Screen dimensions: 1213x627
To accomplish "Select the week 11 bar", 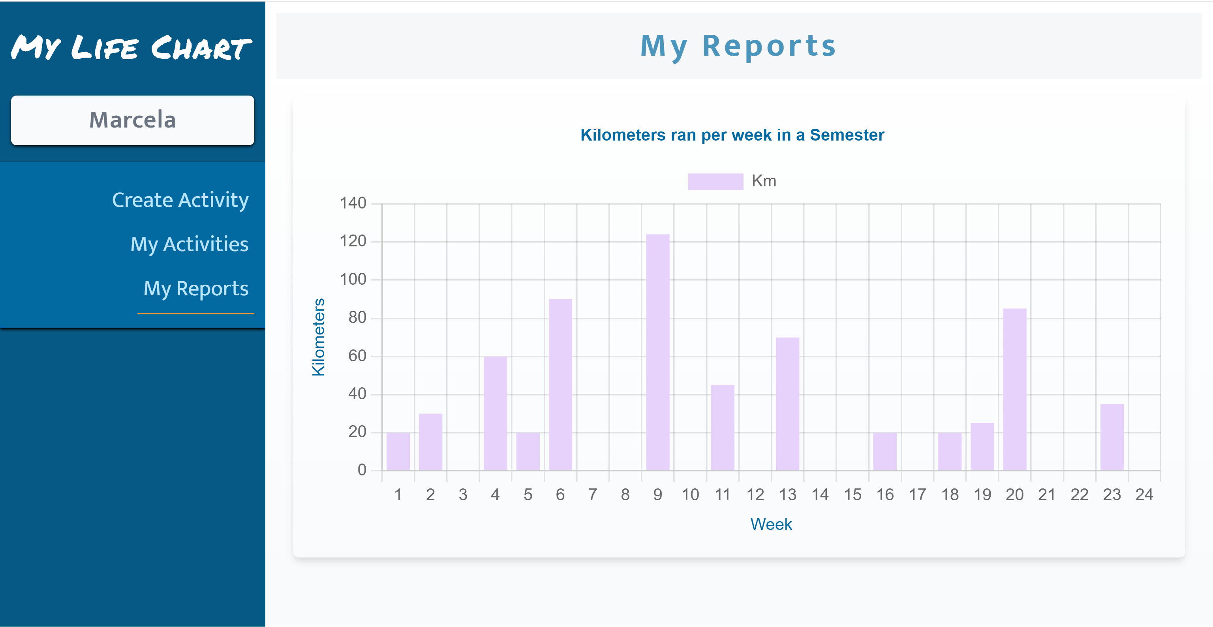I will pos(722,428).
